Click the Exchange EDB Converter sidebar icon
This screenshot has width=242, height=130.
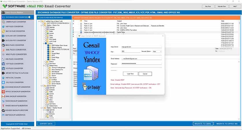click(x=3, y=17)
